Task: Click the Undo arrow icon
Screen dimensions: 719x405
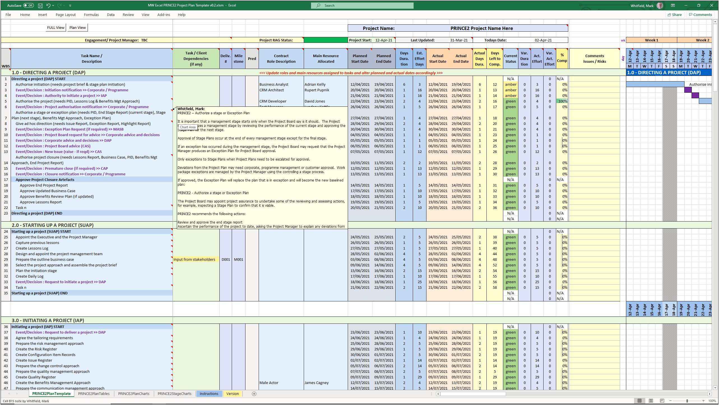Action: coord(48,5)
